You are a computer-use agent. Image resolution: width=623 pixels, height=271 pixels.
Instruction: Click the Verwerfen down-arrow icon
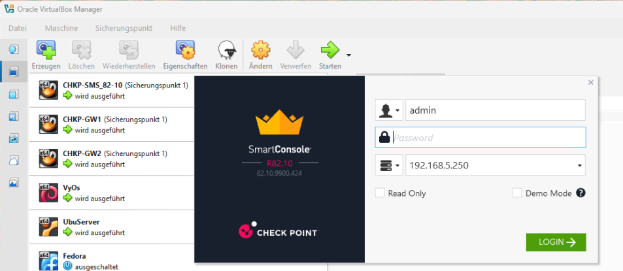[295, 50]
